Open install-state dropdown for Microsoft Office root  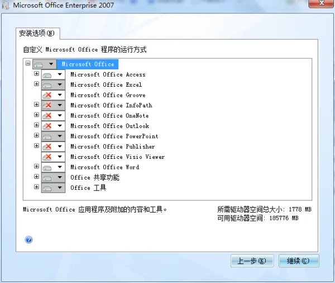[x=51, y=64]
